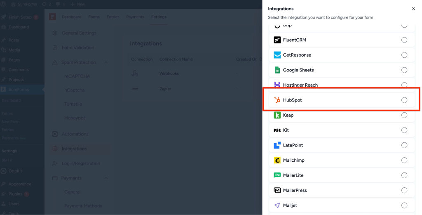Open Turnstile settings
This screenshot has width=422, height=215.
[x=73, y=104]
